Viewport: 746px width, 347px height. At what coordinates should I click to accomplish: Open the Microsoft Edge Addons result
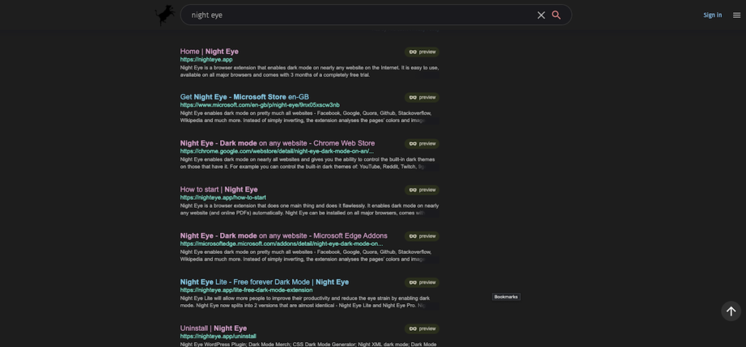(x=283, y=236)
